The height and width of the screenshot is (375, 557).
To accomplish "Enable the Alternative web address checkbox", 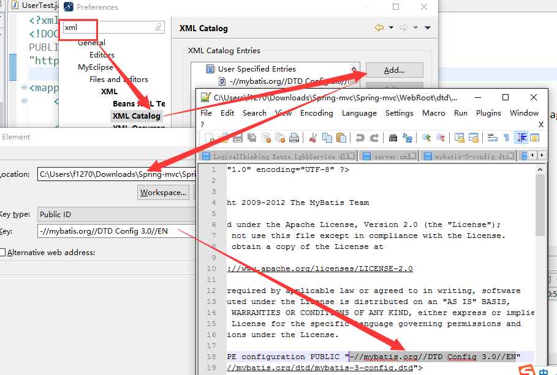I will [2, 252].
